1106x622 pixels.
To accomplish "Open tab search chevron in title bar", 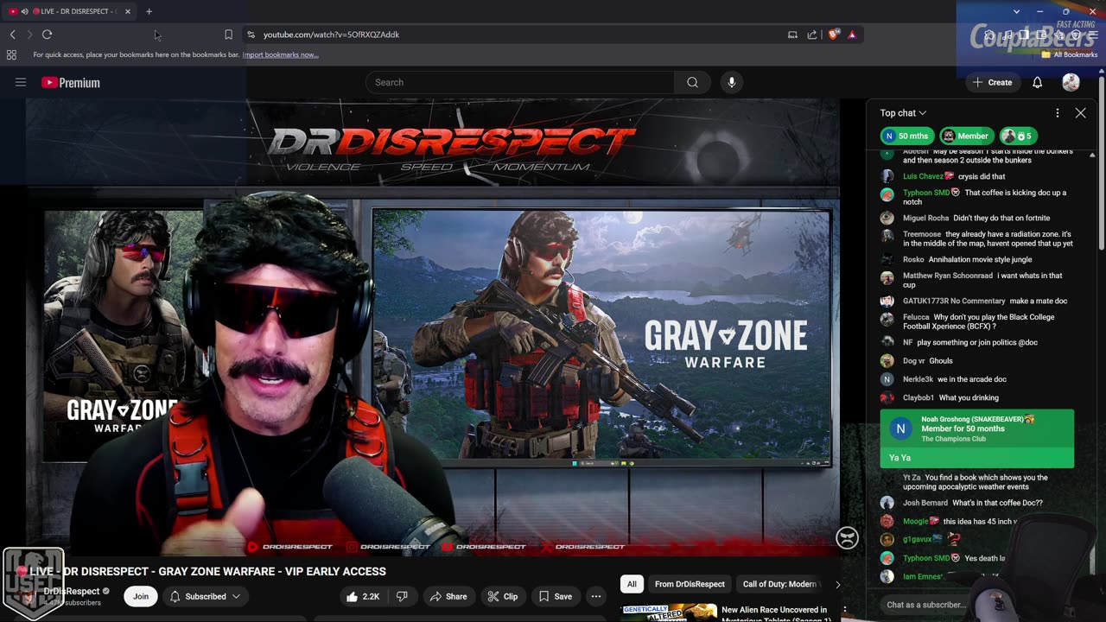I will pyautogui.click(x=1016, y=11).
